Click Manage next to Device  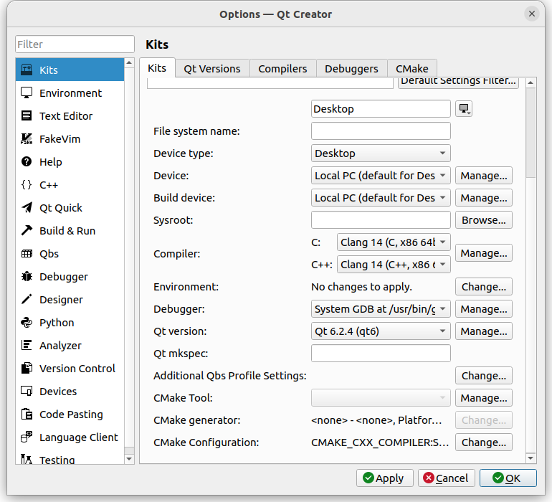pos(484,176)
